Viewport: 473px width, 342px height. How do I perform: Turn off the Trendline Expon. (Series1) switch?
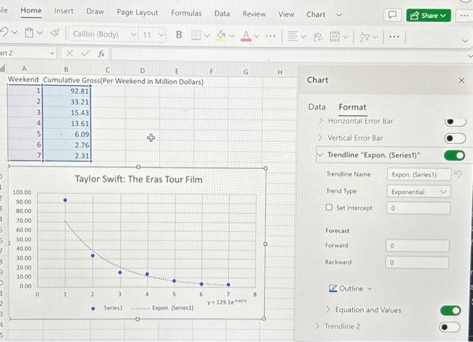pos(454,155)
